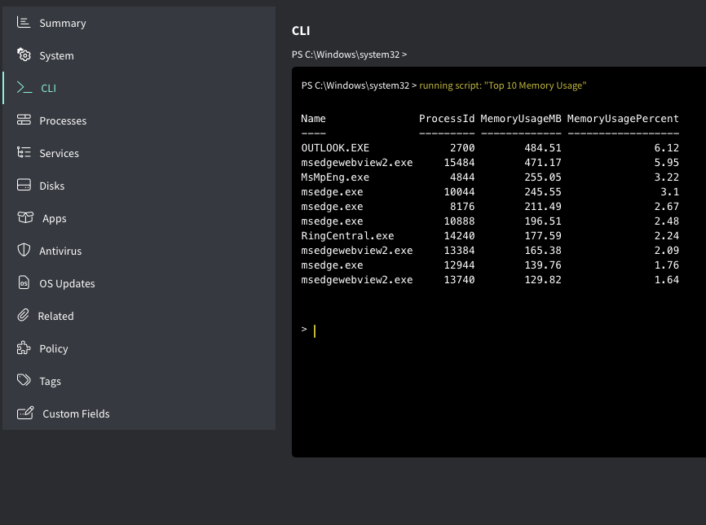Click the CLI terminal prompt icon
Viewport: 706px width, 525px height.
click(24, 87)
